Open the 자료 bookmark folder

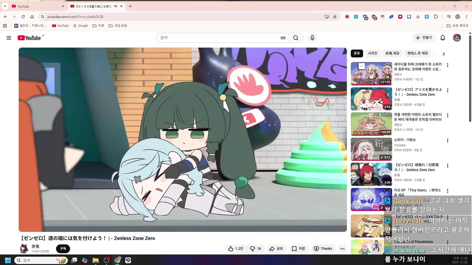[98, 26]
